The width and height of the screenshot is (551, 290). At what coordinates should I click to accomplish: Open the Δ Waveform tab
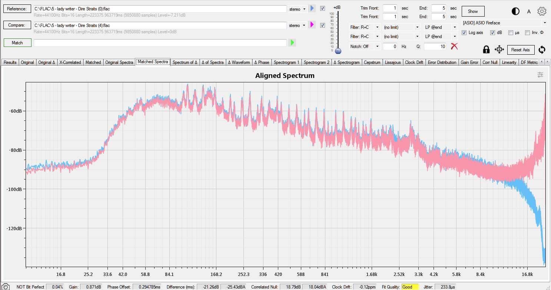[x=239, y=62]
